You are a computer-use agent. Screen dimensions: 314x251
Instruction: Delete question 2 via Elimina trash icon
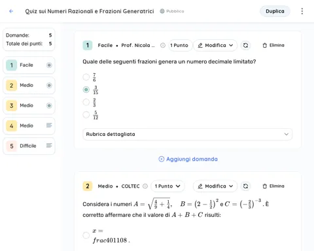pos(264,186)
